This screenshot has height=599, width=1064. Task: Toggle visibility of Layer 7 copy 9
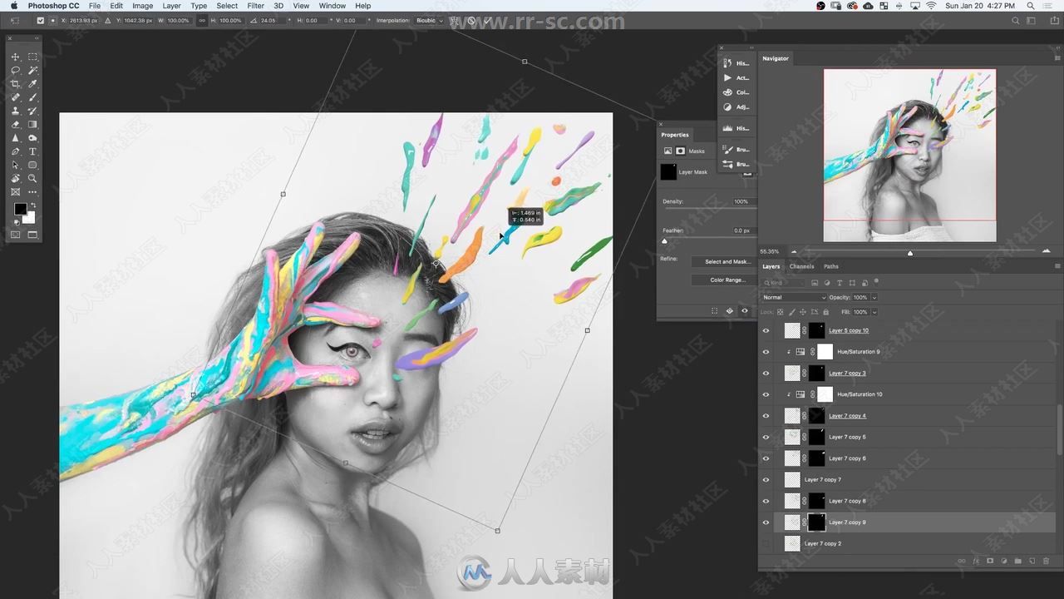pyautogui.click(x=766, y=522)
